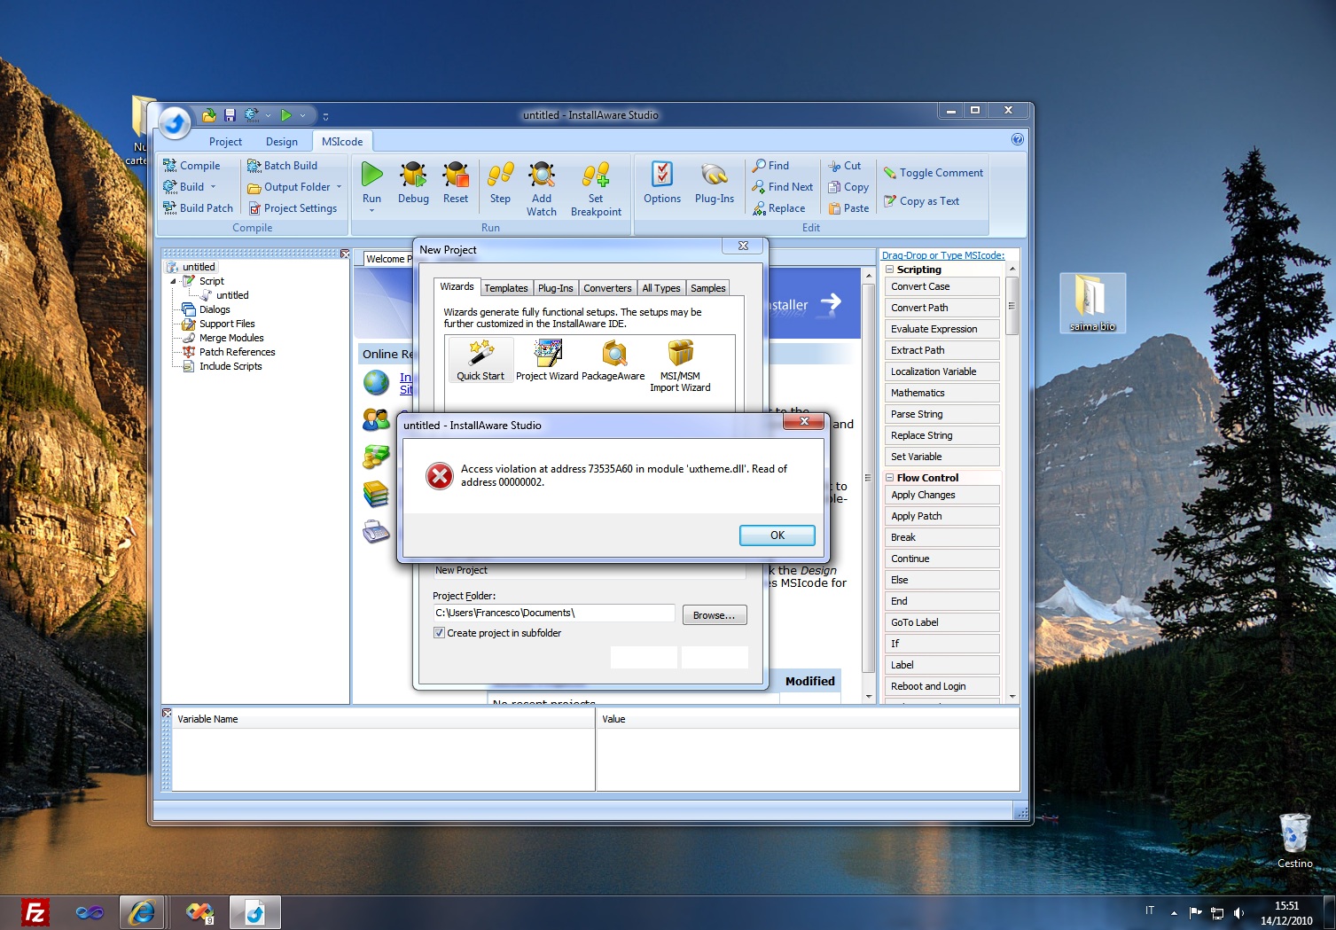Open the Plug-Ins icon

715,174
